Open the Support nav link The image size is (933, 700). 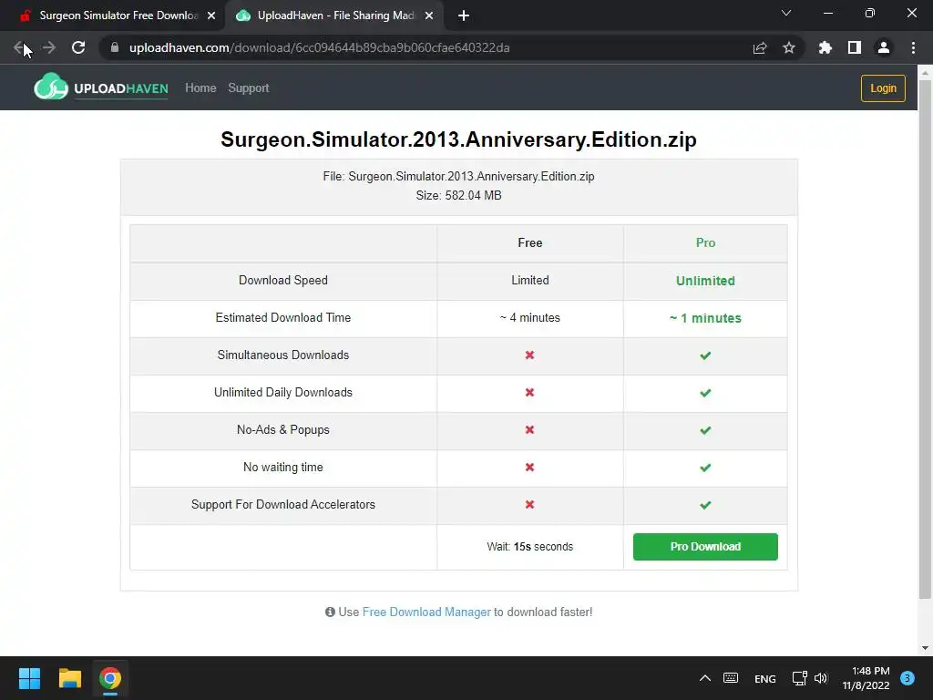(x=248, y=88)
